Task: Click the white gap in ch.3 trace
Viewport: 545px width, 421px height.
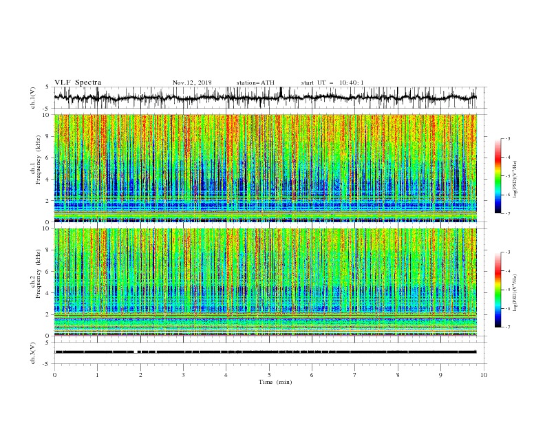Action: coord(136,352)
